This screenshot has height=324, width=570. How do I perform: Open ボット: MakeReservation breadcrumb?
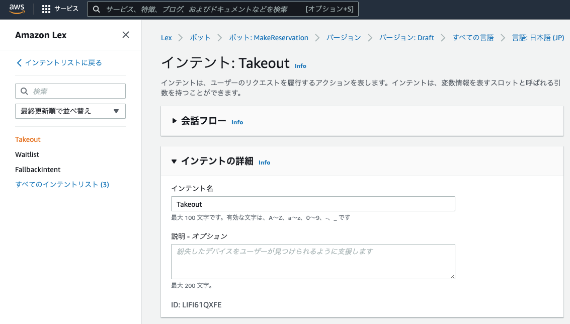[x=269, y=38]
